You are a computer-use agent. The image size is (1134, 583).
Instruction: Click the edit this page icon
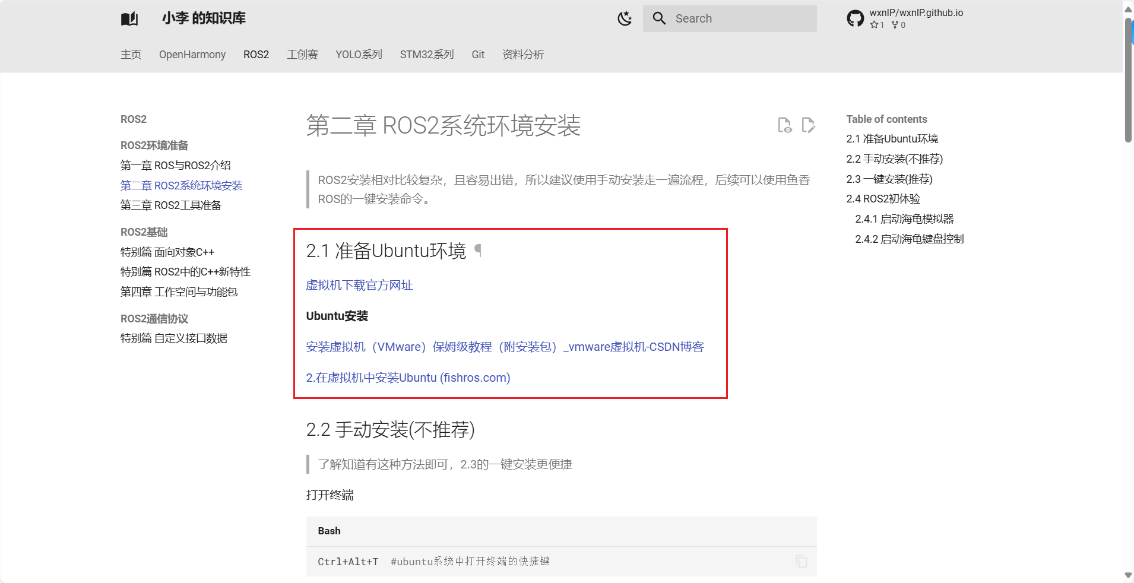tap(808, 125)
